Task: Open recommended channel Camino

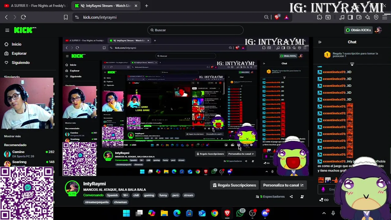Action: point(29,154)
